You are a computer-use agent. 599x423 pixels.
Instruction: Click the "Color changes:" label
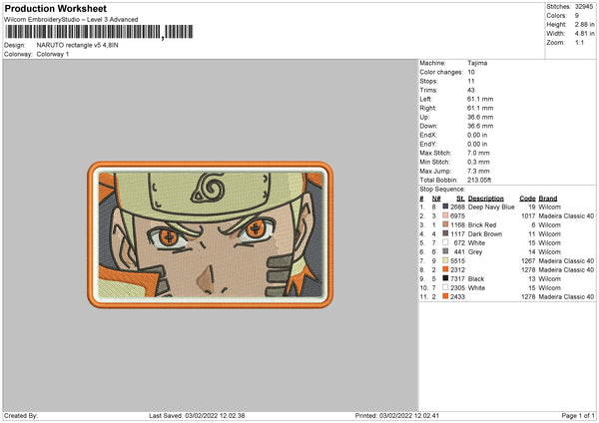coord(441,72)
